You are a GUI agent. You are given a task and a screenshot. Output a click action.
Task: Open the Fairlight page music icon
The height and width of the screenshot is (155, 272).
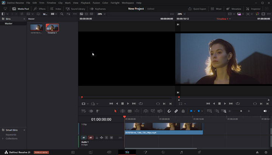coord(181,152)
